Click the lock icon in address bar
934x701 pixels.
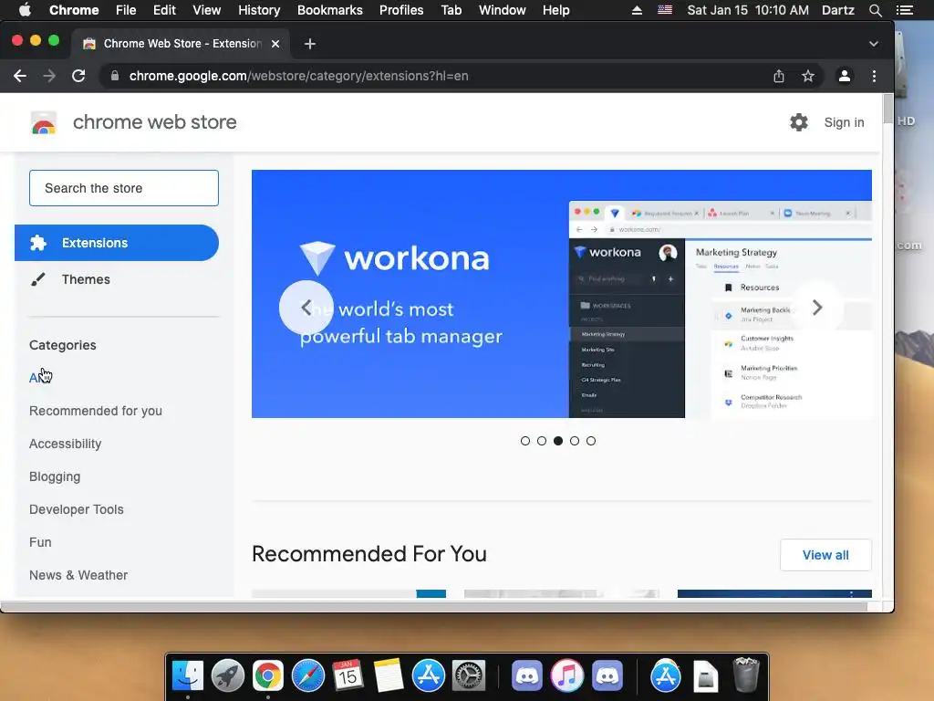[x=115, y=76]
